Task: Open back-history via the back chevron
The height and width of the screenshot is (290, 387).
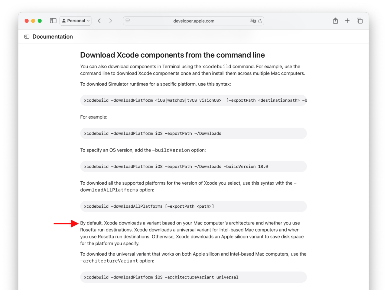Action: pos(99,21)
